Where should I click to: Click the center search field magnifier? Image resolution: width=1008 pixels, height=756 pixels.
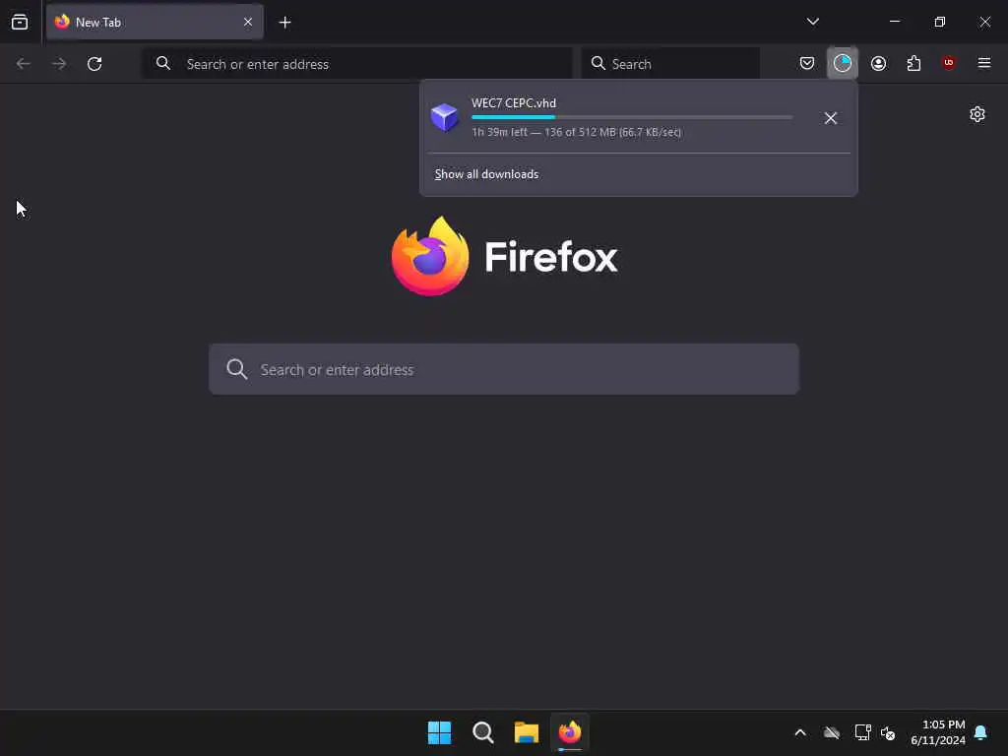coord(236,369)
